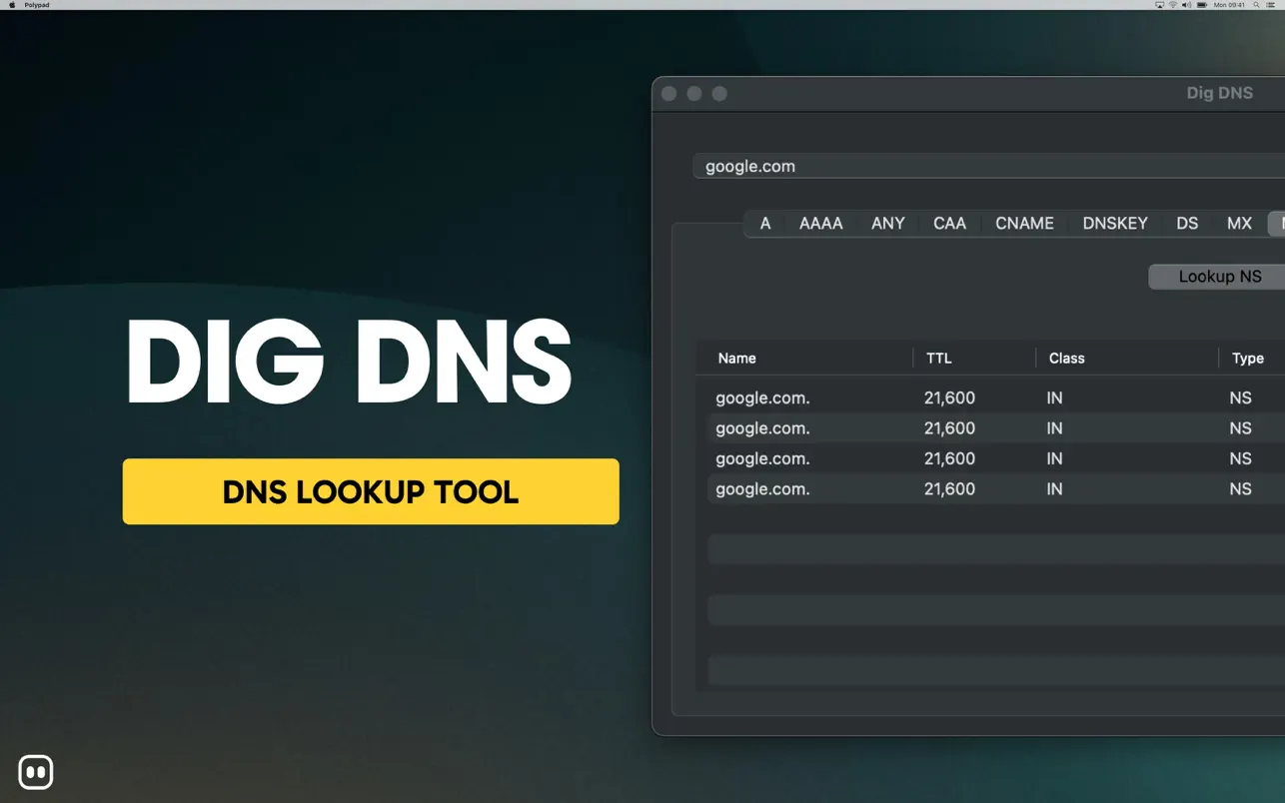Switch to the MX tab
1285x803 pixels.
pyautogui.click(x=1238, y=223)
